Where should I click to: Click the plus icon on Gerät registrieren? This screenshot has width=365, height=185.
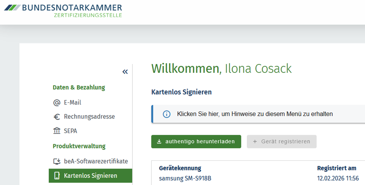pyautogui.click(x=255, y=142)
